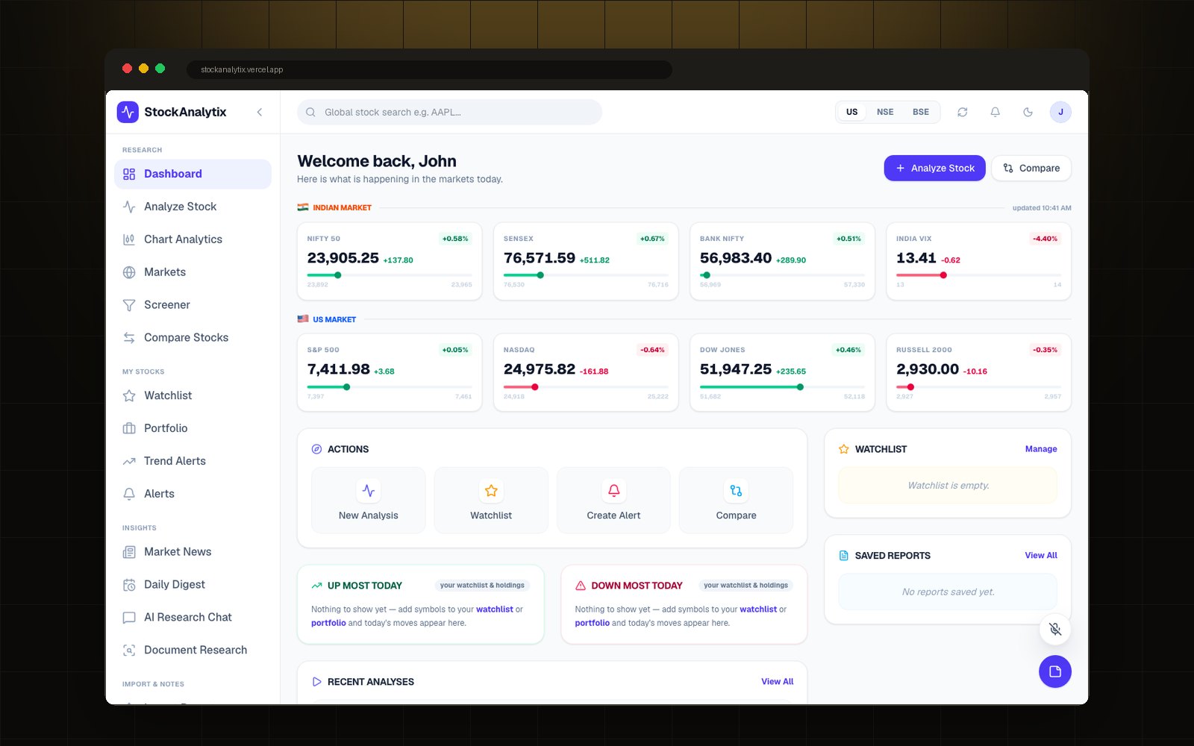The width and height of the screenshot is (1194, 746).
Task: Click the Watchlist star icon in sidebar
Action: coord(129,395)
